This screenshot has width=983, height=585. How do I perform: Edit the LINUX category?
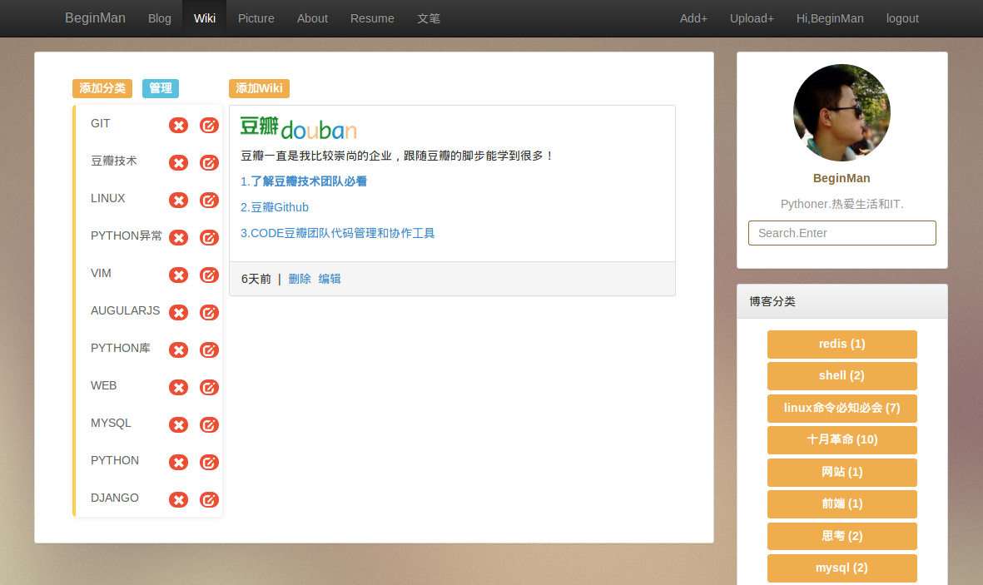coord(209,200)
